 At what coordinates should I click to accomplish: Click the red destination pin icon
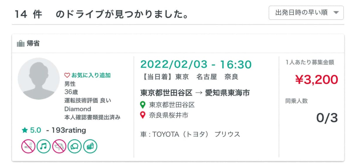click(143, 115)
